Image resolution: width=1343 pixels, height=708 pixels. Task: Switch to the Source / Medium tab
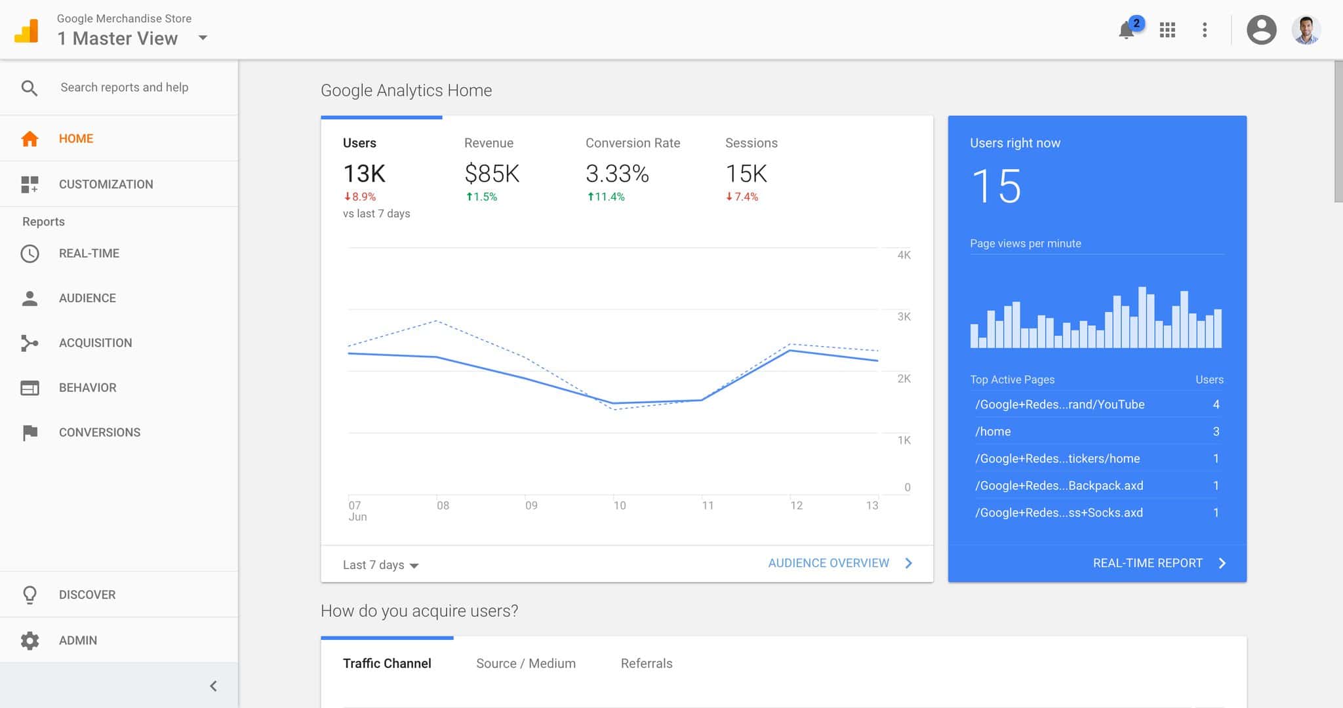(525, 663)
